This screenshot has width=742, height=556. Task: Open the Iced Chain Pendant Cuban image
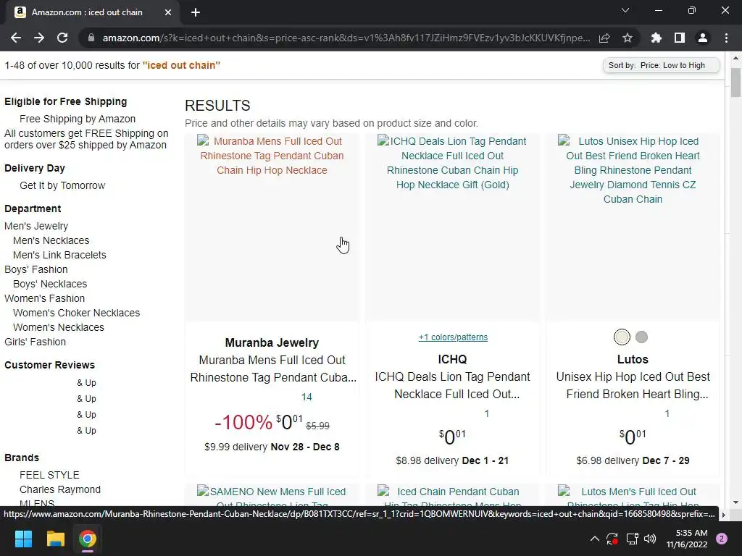[452, 494]
